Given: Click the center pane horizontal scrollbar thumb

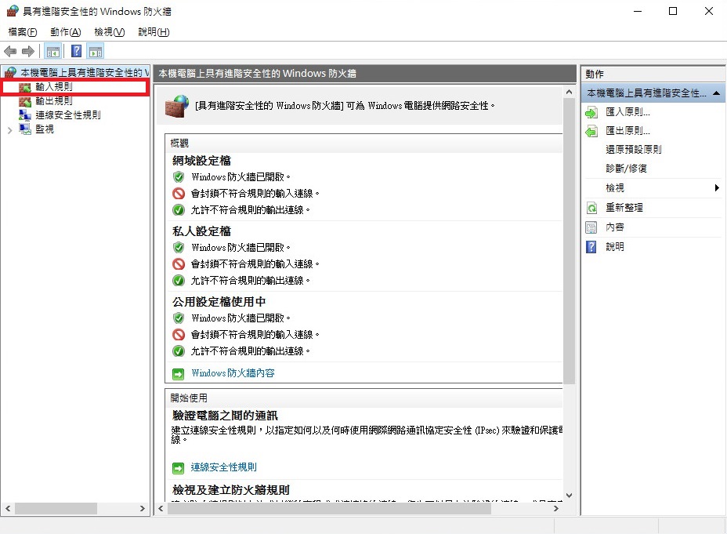Looking at the screenshot, I should (329, 508).
